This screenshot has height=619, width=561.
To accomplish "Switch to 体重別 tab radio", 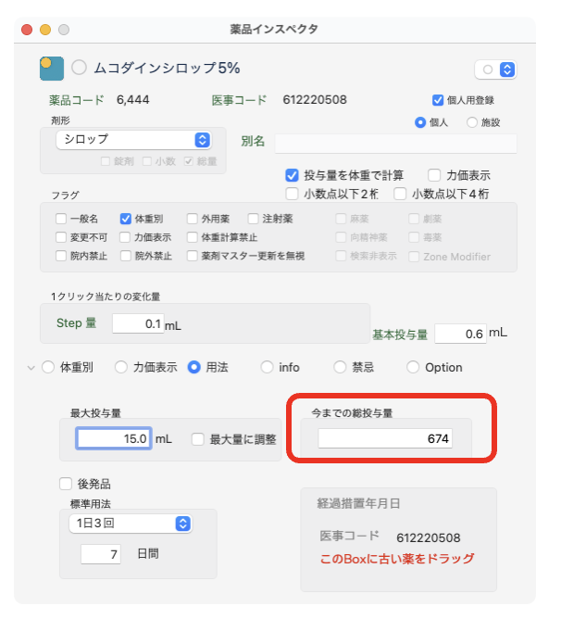I will (x=48, y=367).
